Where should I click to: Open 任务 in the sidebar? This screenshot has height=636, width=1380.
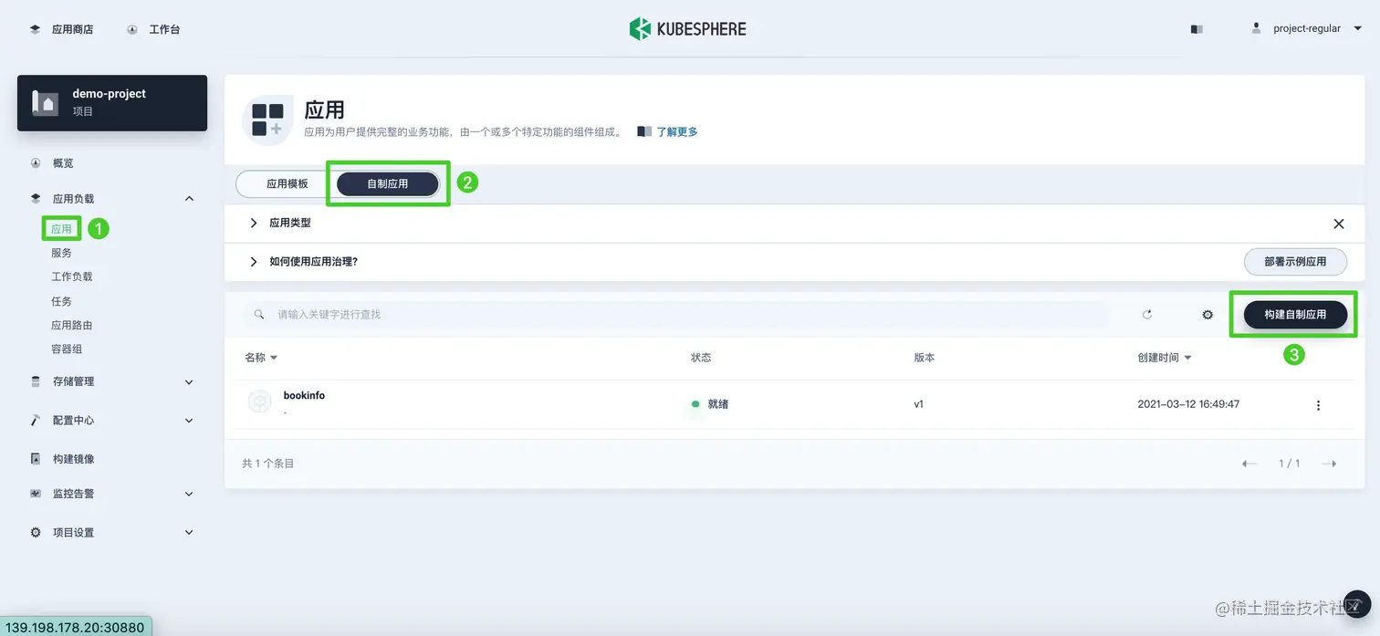point(61,301)
